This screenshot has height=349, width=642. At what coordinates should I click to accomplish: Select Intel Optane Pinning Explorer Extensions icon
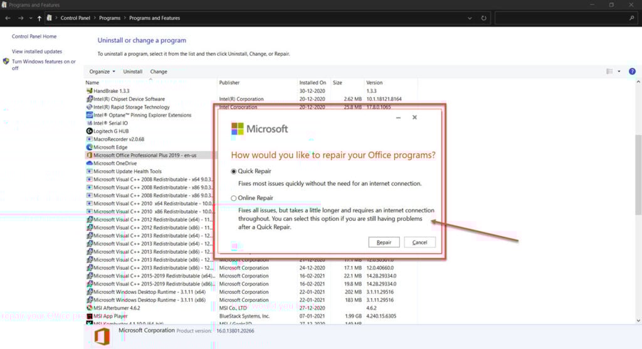pyautogui.click(x=89, y=115)
